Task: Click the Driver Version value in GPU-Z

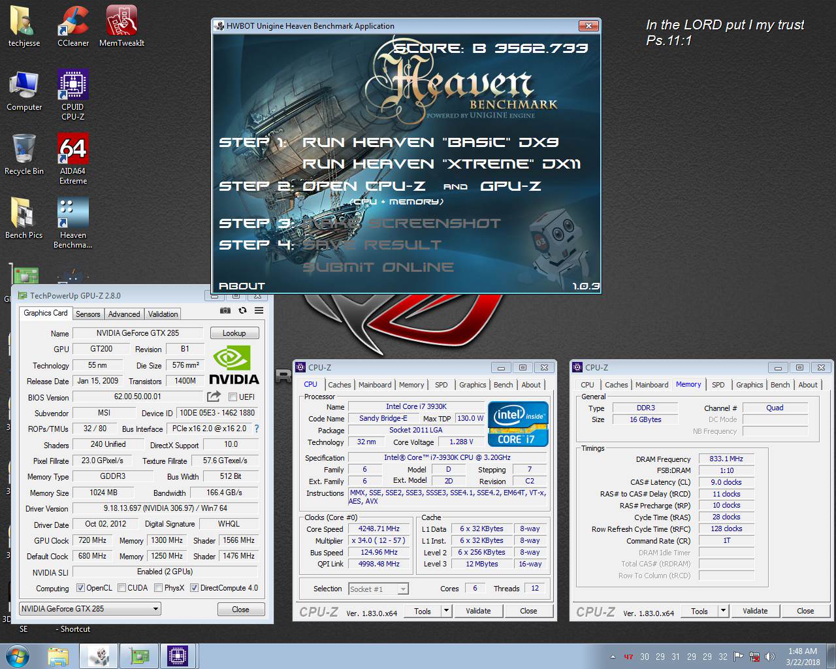Action: click(165, 508)
